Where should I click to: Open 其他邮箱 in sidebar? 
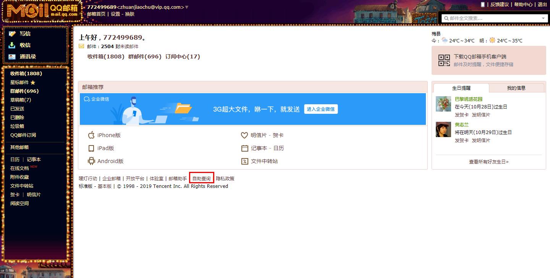tap(19, 147)
